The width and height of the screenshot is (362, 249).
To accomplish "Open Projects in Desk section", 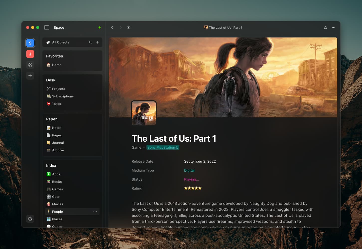I will [72, 89].
